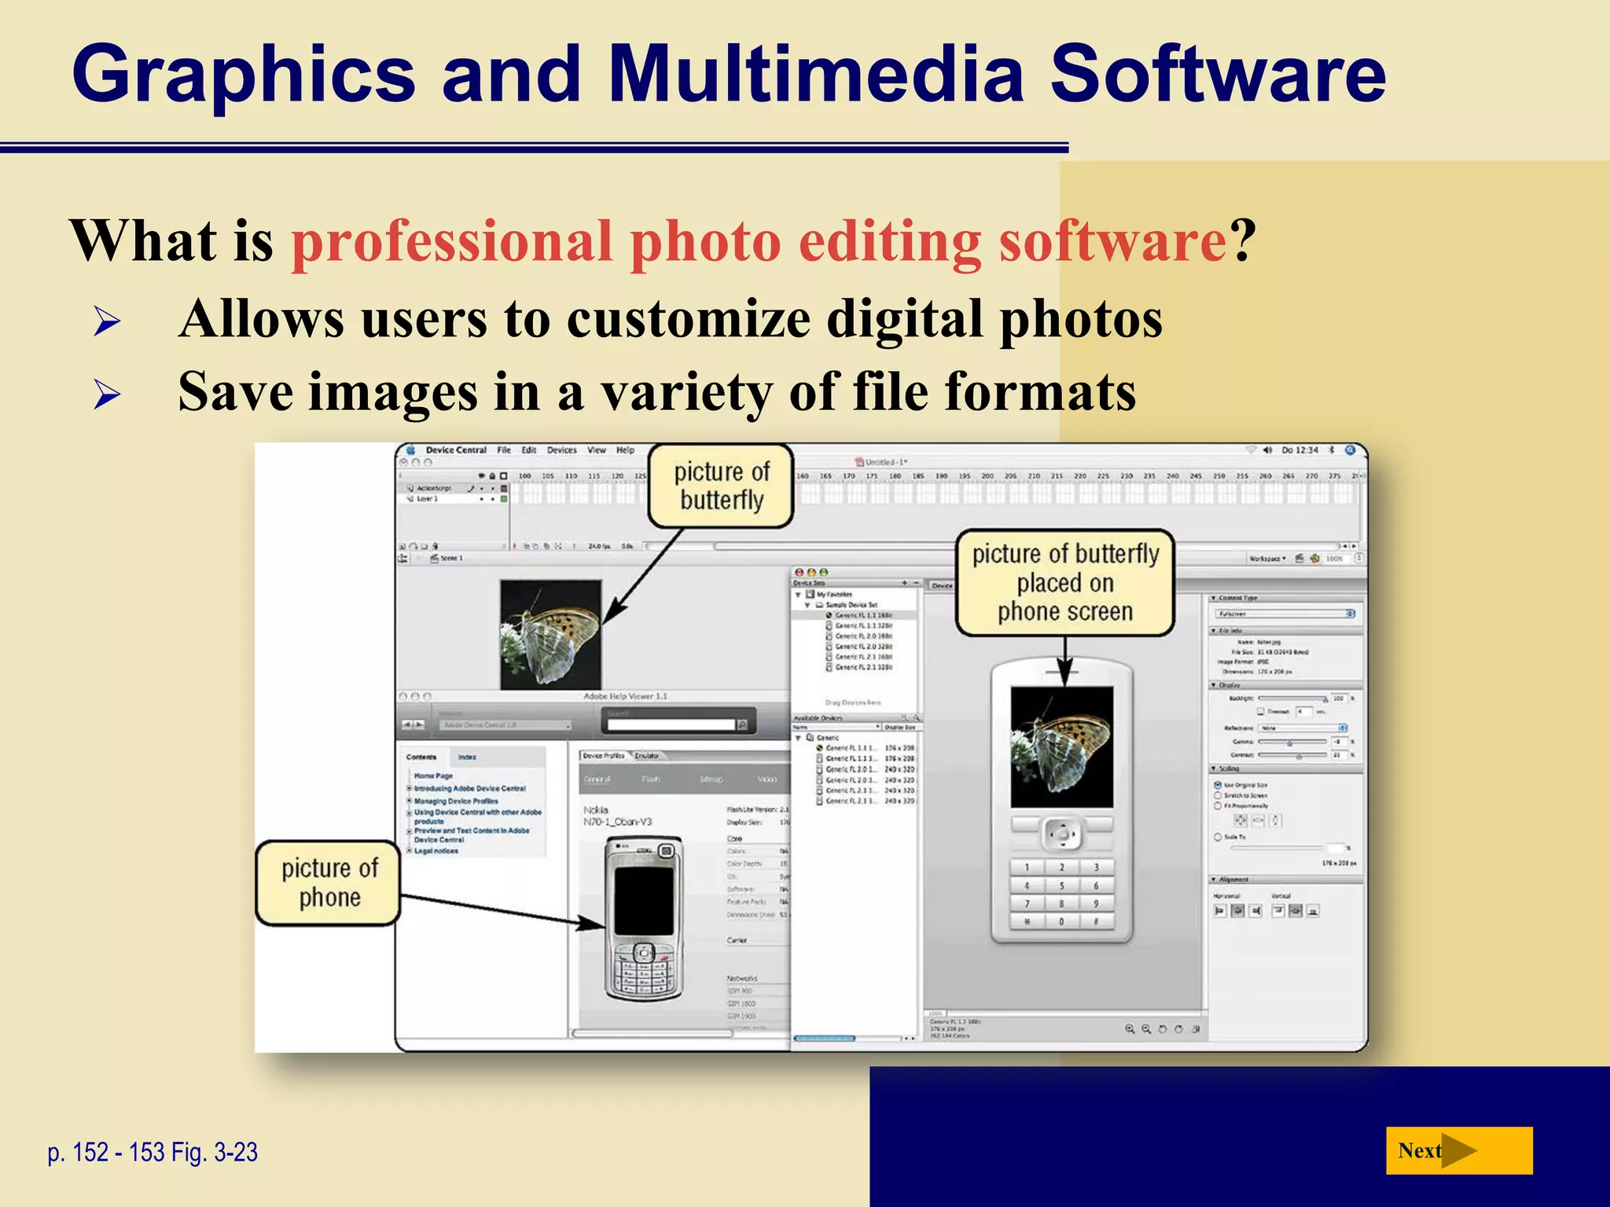Switch to the Index tab
Viewport: 1610px width, 1207px height.
pos(467,757)
